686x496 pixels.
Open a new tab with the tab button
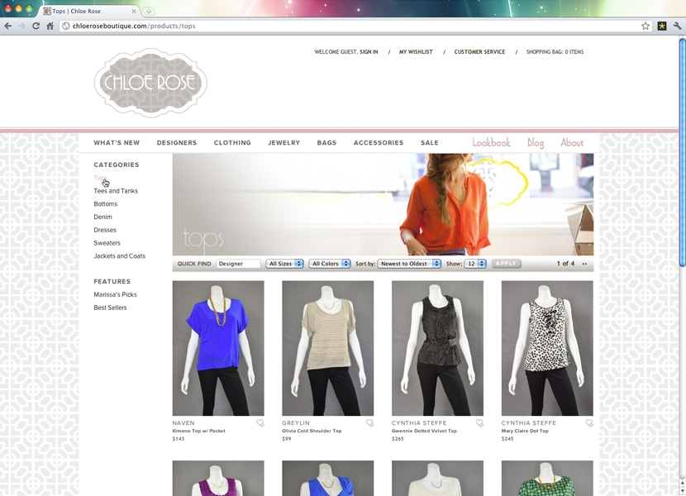149,11
